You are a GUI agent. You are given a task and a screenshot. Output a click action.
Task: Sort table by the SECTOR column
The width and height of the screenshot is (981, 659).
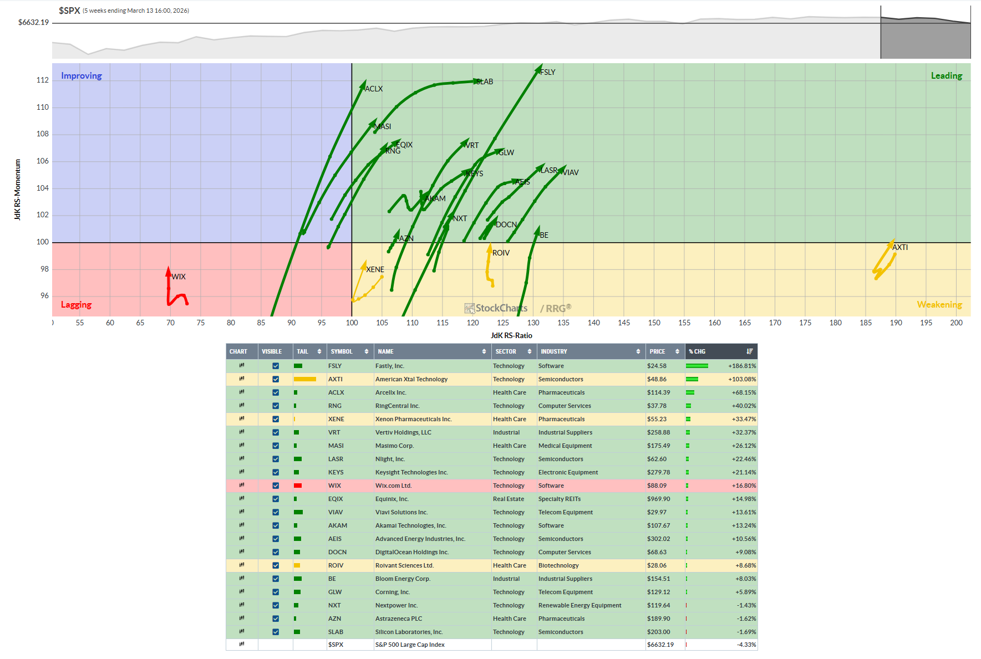click(x=514, y=351)
